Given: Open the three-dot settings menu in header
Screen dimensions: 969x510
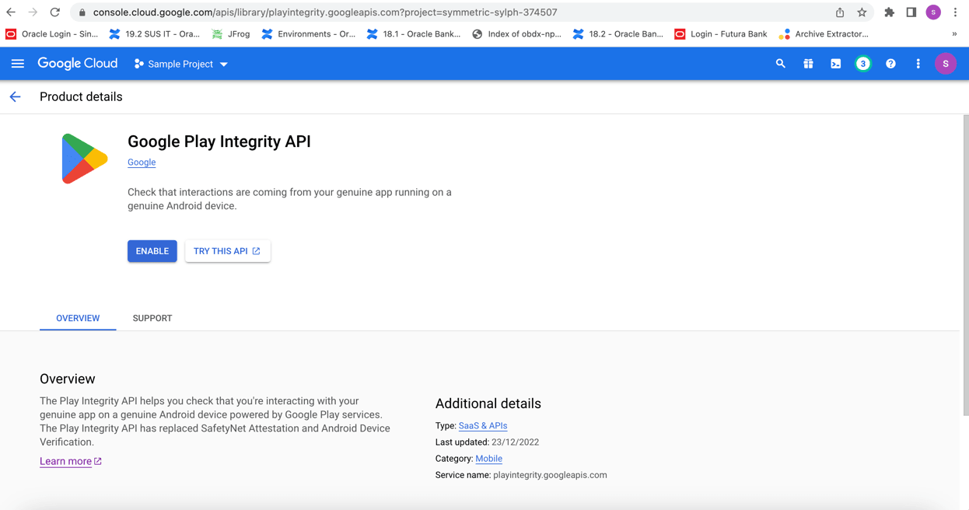Looking at the screenshot, I should (x=918, y=64).
